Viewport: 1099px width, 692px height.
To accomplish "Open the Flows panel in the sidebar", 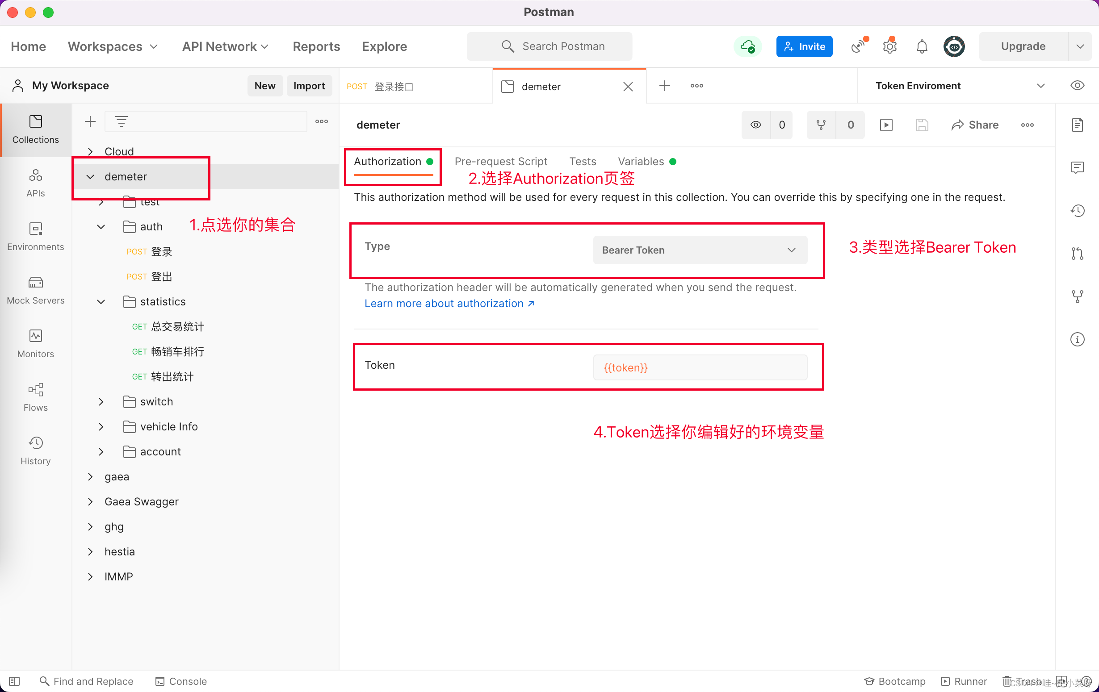I will point(35,396).
